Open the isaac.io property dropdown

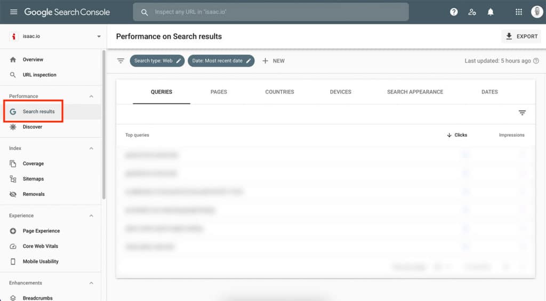pos(99,36)
